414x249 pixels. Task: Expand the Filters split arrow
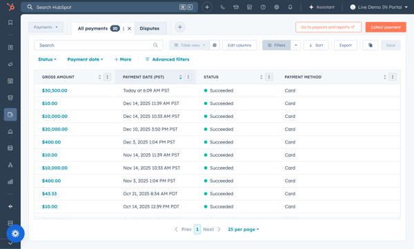(296, 45)
